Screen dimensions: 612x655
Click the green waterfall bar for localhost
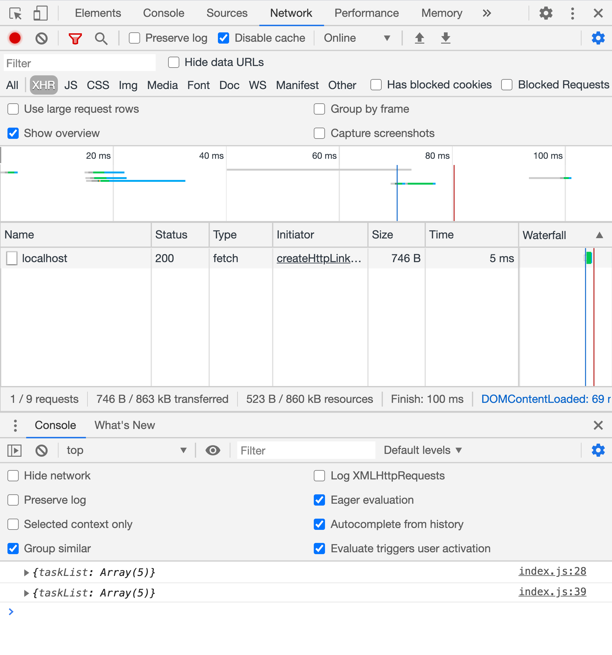coord(589,258)
